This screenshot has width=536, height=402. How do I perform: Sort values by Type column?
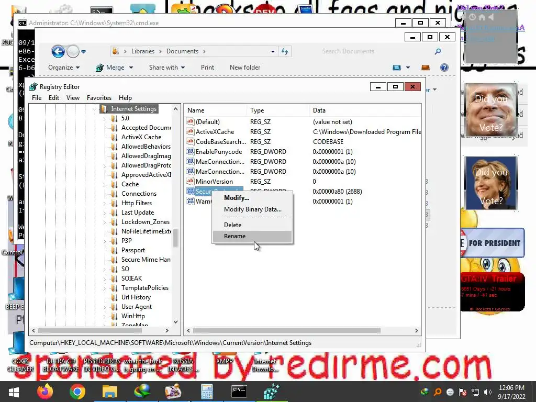tap(277, 110)
